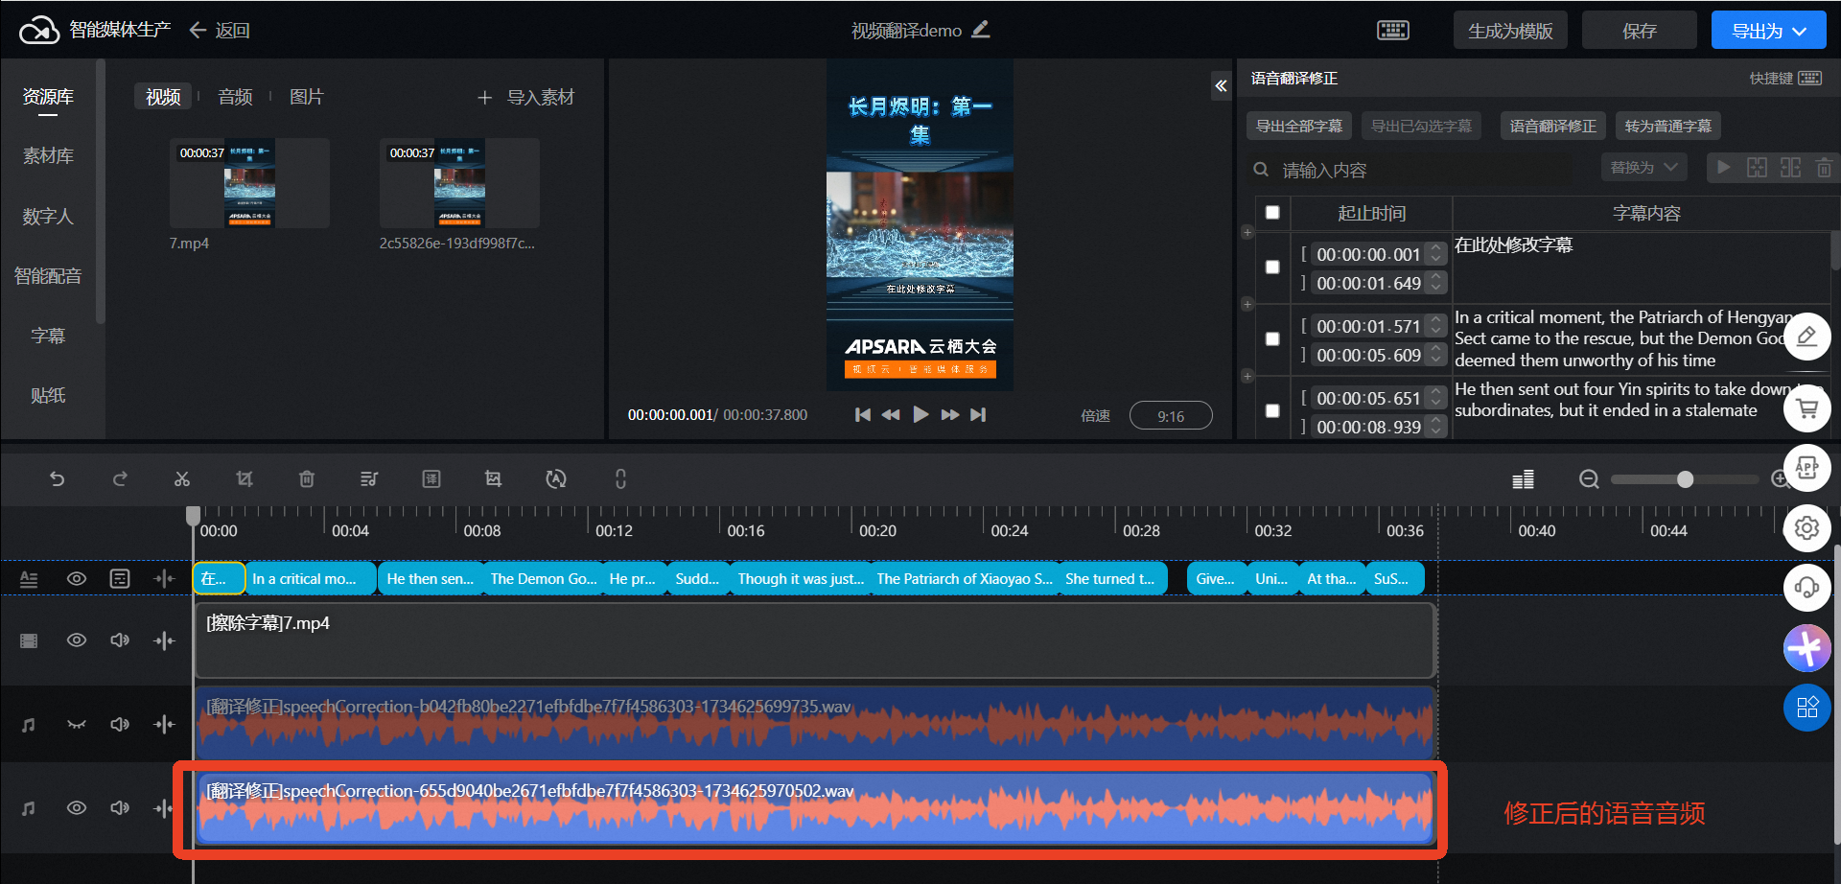
Task: Click the circular A auto icon in toolbar
Action: tap(556, 478)
